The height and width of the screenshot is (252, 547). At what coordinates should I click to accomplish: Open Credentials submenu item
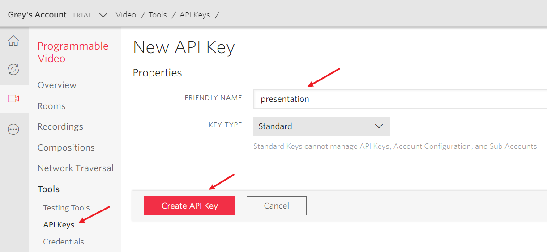pos(64,242)
